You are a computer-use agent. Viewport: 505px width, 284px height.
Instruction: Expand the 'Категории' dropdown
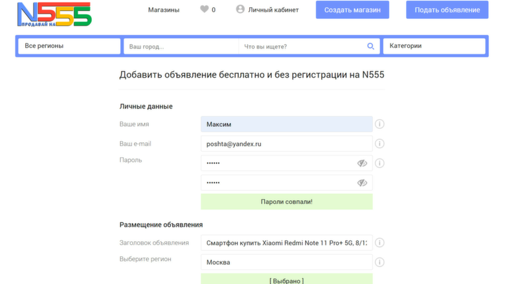434,47
